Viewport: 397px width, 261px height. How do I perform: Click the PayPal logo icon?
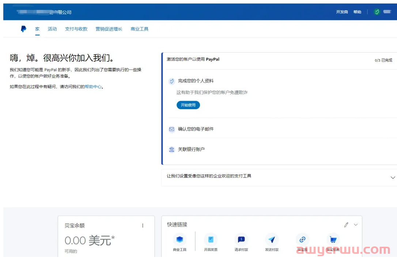tap(23, 29)
